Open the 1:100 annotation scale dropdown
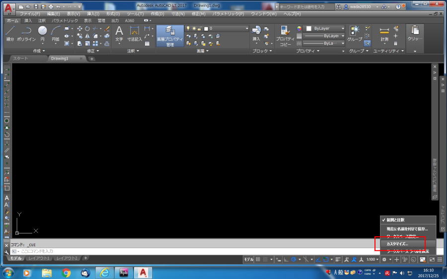The width and height of the screenshot is (447, 279). tap(372, 259)
